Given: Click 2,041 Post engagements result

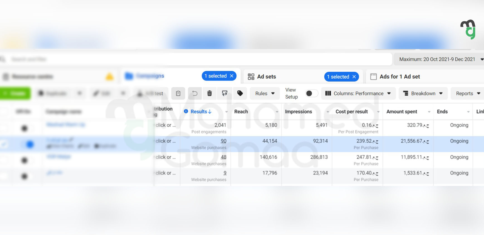Looking at the screenshot, I should tap(220, 125).
